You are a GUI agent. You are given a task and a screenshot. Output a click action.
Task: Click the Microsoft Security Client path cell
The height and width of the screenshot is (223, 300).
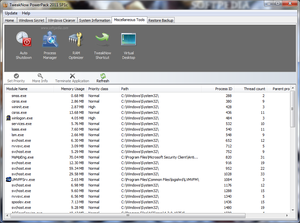[160, 157]
